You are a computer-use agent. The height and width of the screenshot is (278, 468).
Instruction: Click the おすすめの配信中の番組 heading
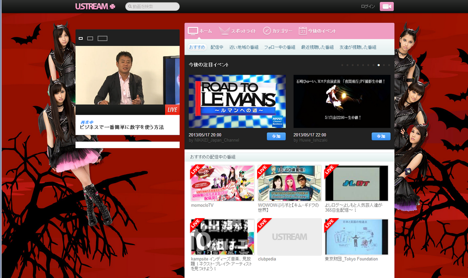(213, 157)
